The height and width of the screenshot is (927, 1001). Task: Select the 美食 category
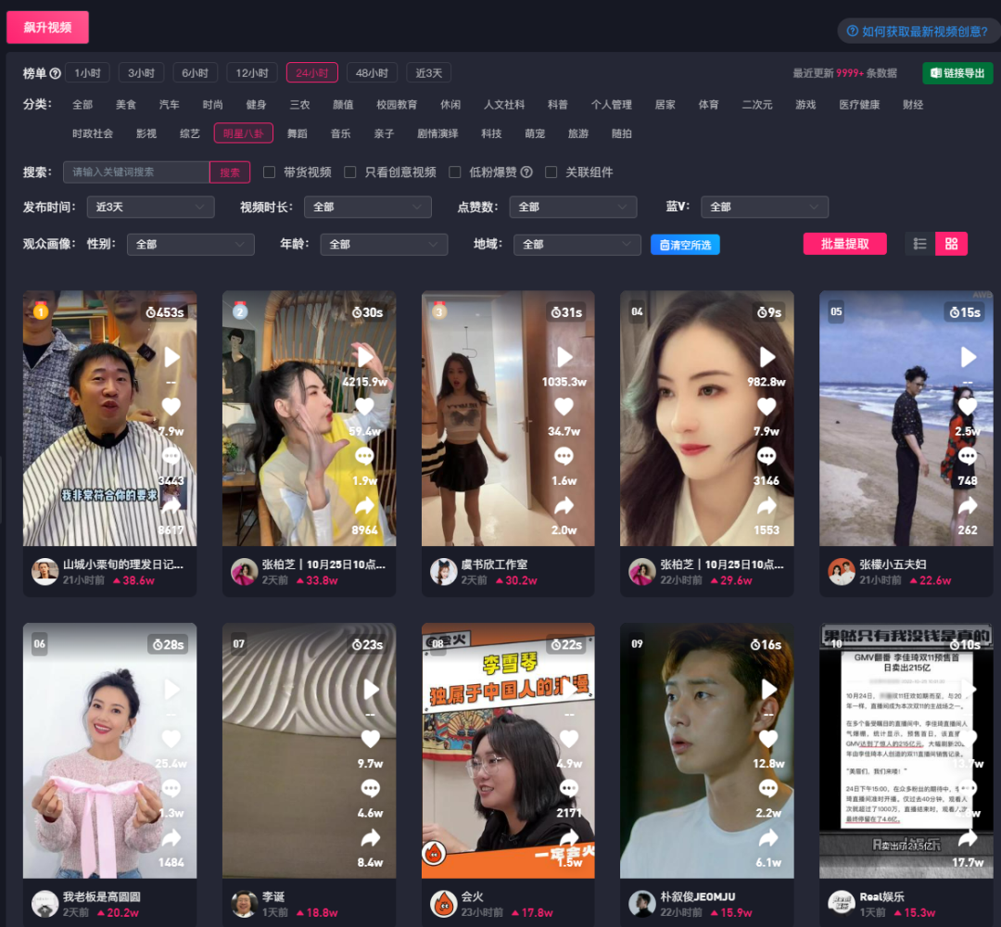(126, 105)
